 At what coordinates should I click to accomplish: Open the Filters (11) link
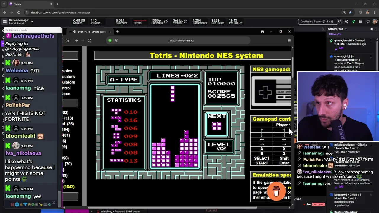point(335,35)
